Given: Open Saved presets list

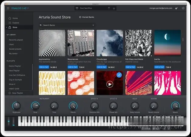Looking at the screenshot, I should point(15,49).
